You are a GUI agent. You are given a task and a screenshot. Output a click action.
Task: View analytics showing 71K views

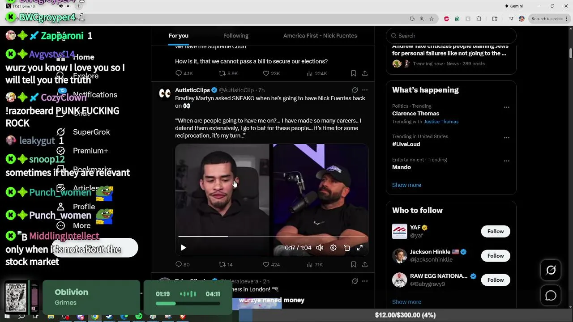tap(315, 264)
